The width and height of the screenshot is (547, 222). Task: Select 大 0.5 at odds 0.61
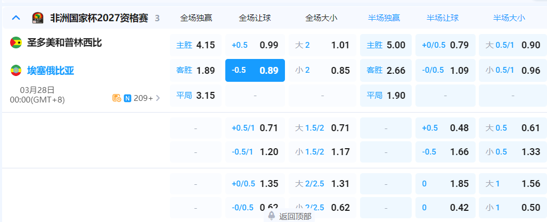[513, 128]
